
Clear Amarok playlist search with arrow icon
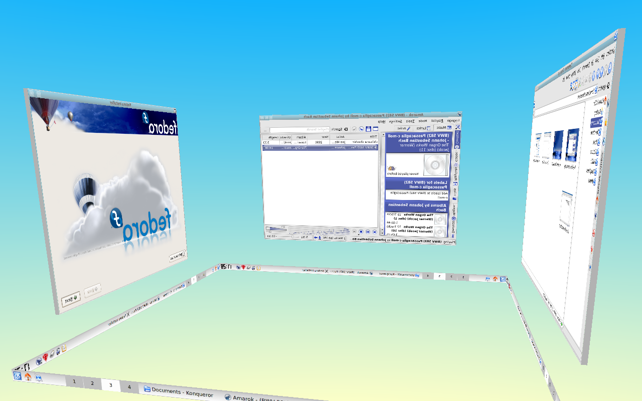(346, 129)
